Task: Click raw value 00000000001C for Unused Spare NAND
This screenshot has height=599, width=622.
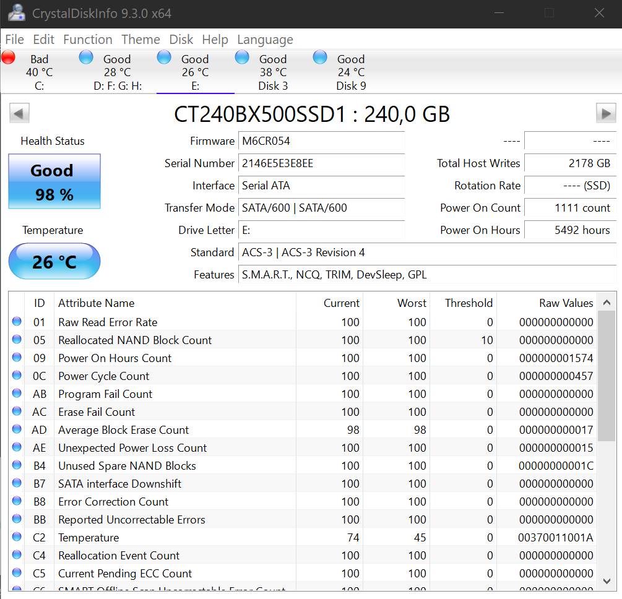Action: click(x=556, y=465)
